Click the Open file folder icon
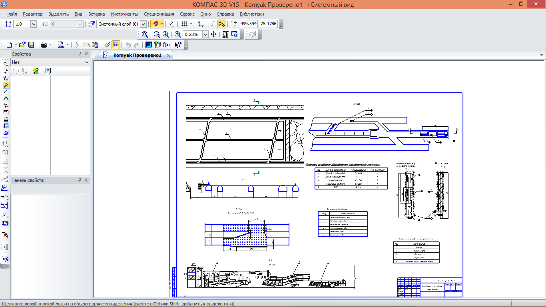This screenshot has height=307, width=546. [x=22, y=45]
